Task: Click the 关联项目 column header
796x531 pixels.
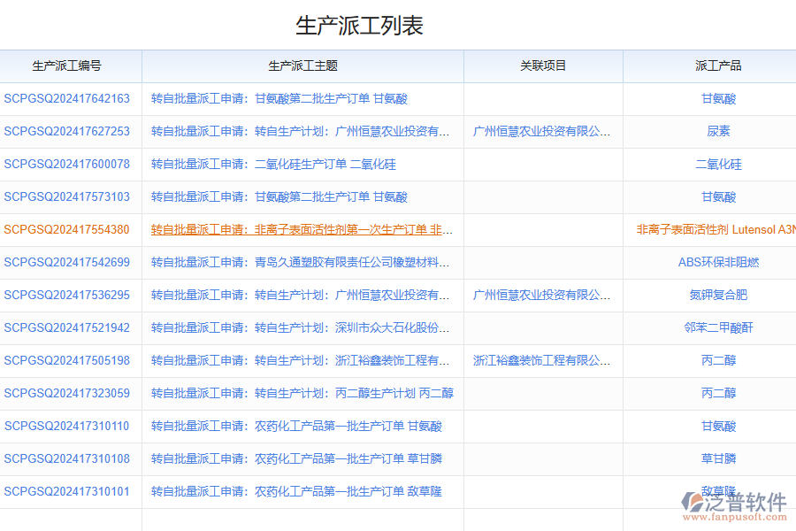Action: 541,65
